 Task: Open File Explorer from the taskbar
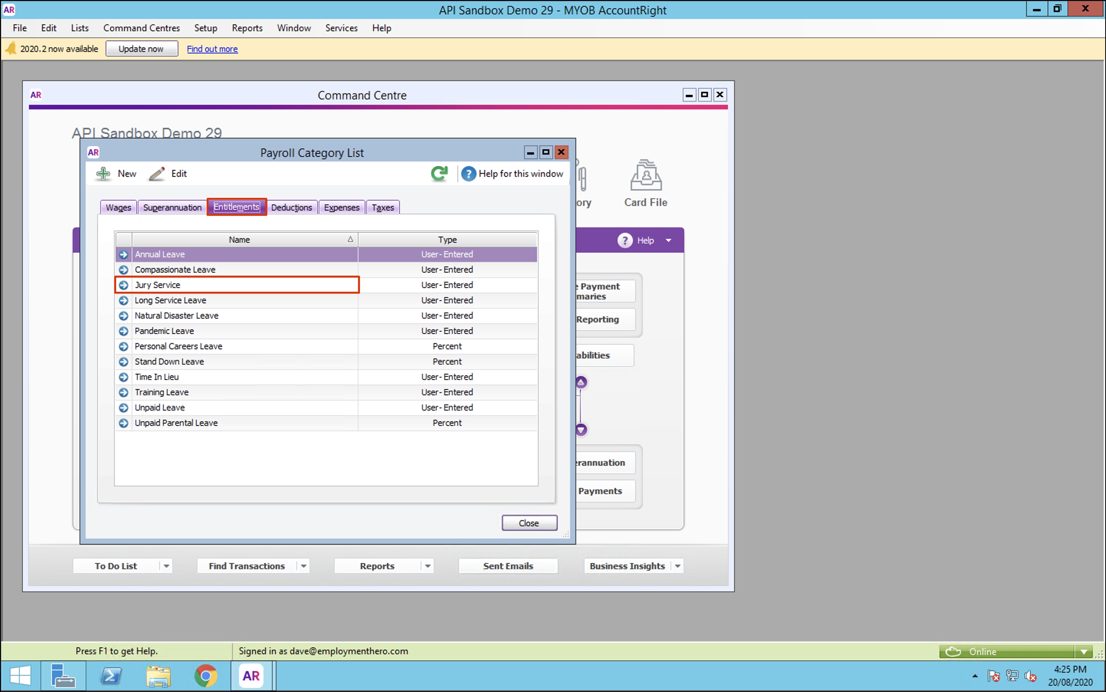158,676
